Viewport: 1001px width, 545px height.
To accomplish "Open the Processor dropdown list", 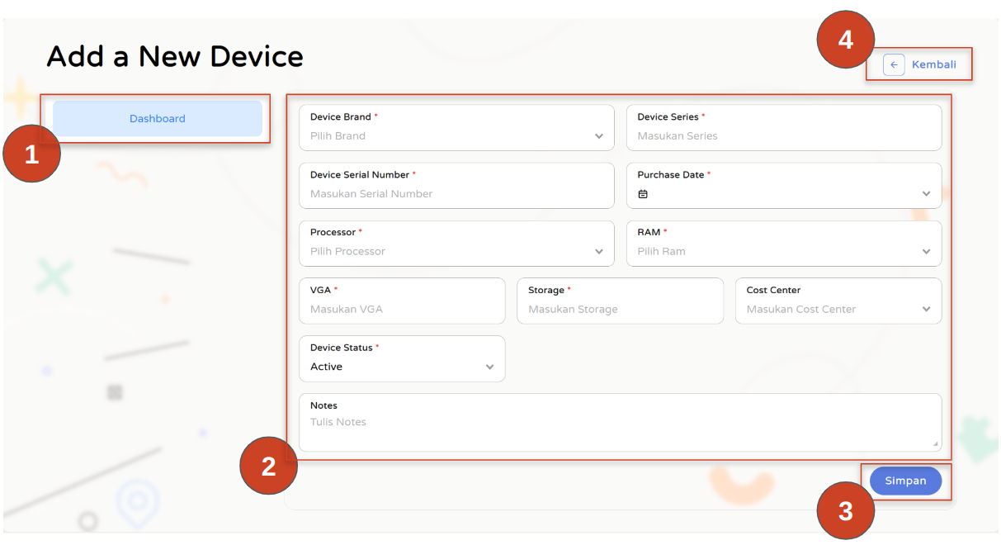I will tap(599, 252).
